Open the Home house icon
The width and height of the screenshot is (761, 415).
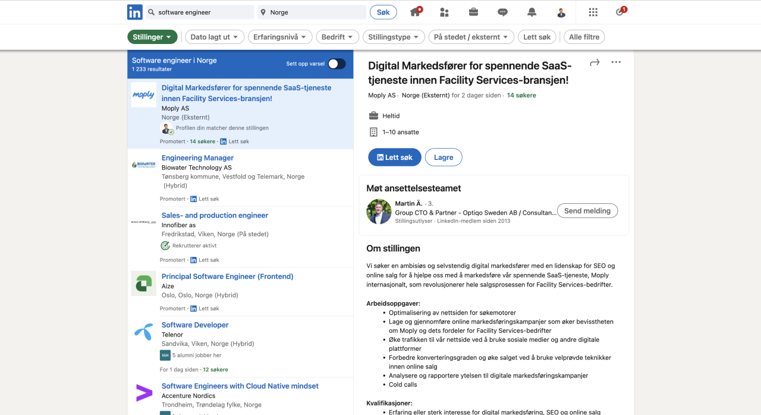point(416,12)
